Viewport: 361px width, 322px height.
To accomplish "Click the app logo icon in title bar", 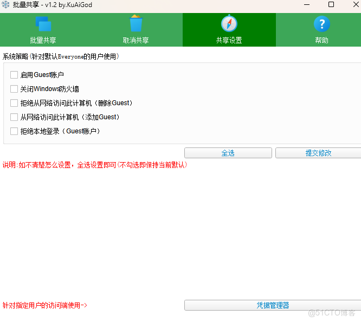I will 5,4.
